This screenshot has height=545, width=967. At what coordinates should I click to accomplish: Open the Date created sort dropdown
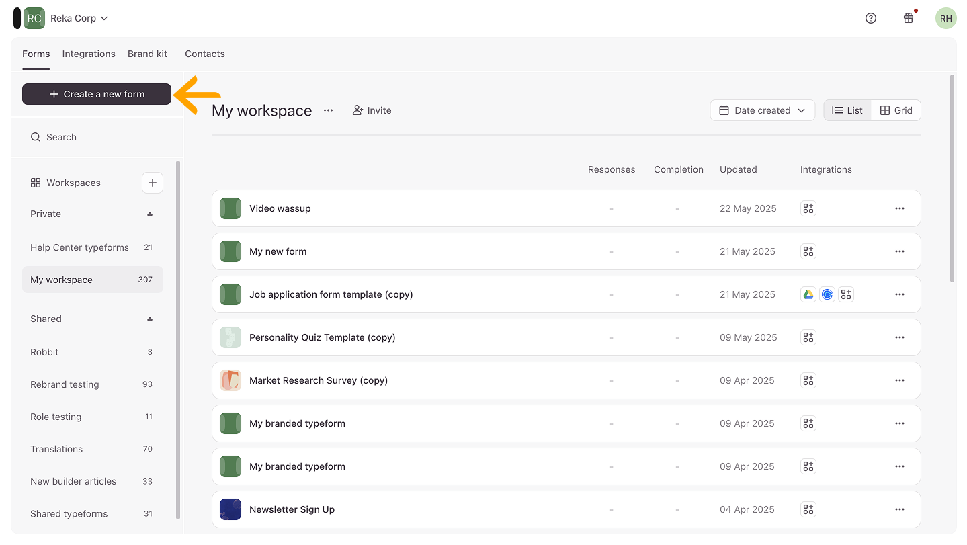tap(762, 110)
